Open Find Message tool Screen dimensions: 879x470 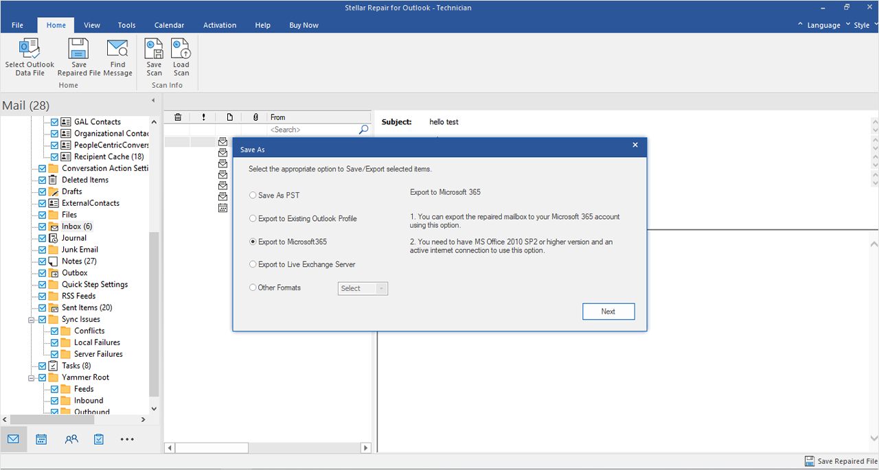[x=118, y=57]
